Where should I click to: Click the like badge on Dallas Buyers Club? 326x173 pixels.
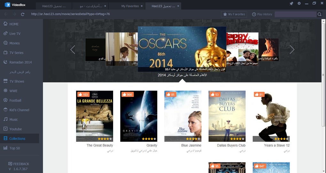point(215,94)
